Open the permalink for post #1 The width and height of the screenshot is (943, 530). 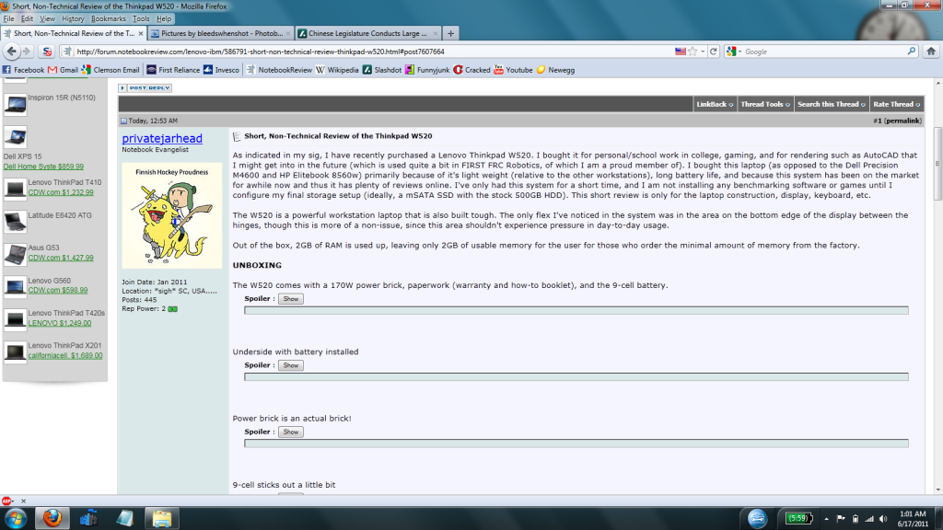pos(902,121)
